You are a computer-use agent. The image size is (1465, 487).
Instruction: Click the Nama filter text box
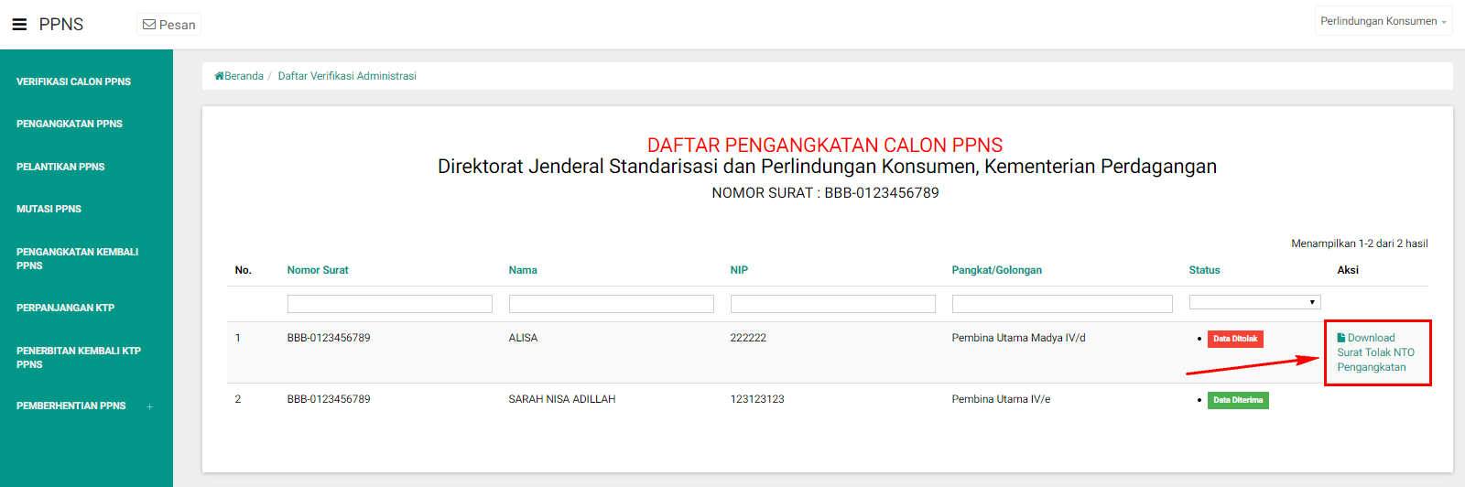[x=611, y=304]
